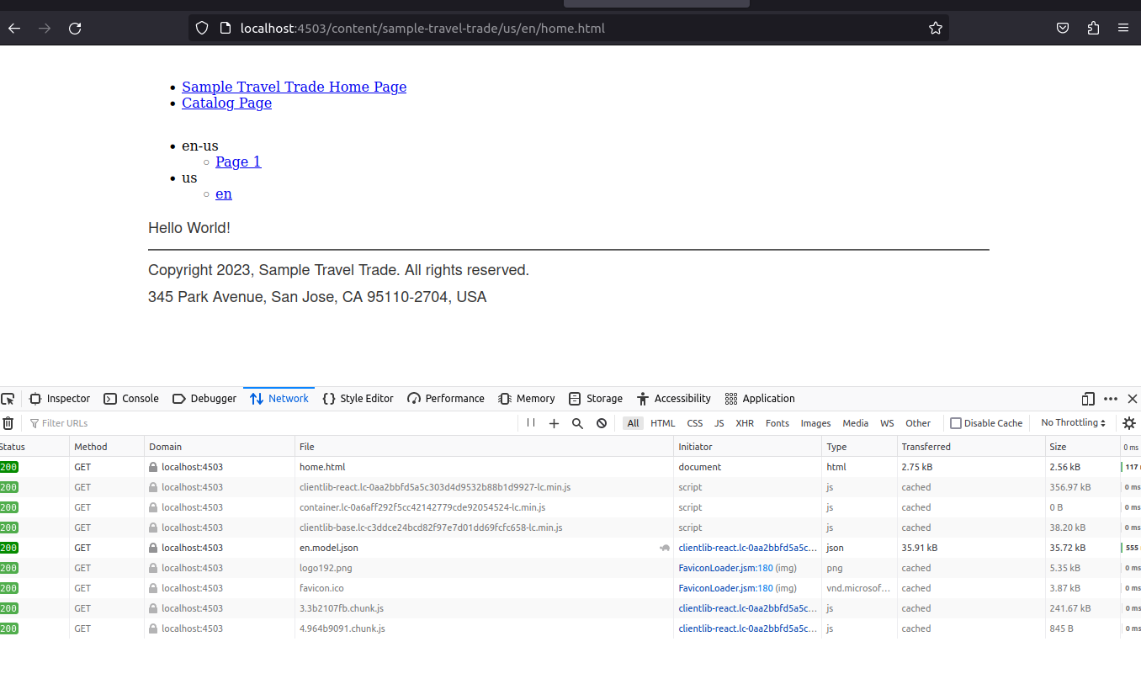The width and height of the screenshot is (1141, 684).
Task: Switch to the Storage tab
Action: point(596,398)
